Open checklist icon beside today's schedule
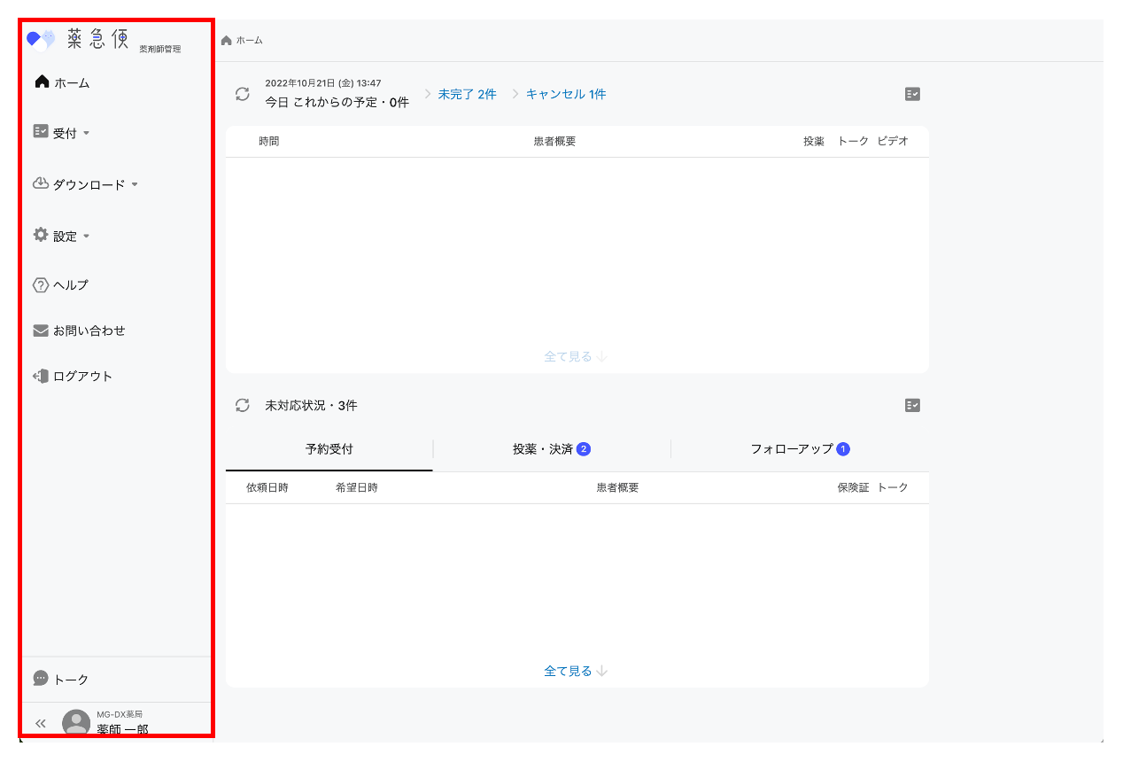This screenshot has height=762, width=1123. (912, 94)
